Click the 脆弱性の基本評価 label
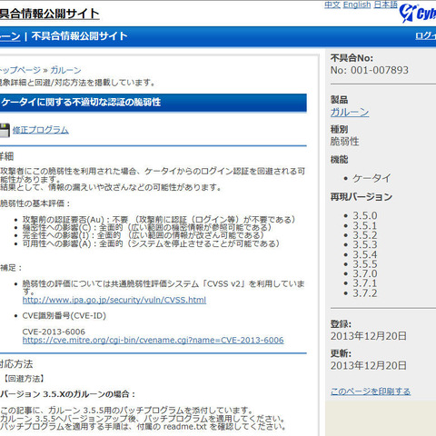Screen dimensions: 436x436 35,203
